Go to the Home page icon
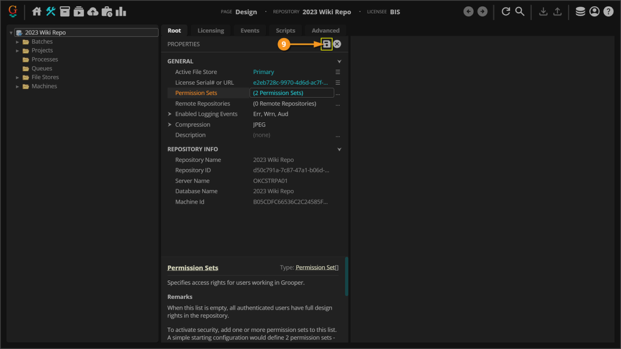This screenshot has width=621, height=349. [37, 12]
